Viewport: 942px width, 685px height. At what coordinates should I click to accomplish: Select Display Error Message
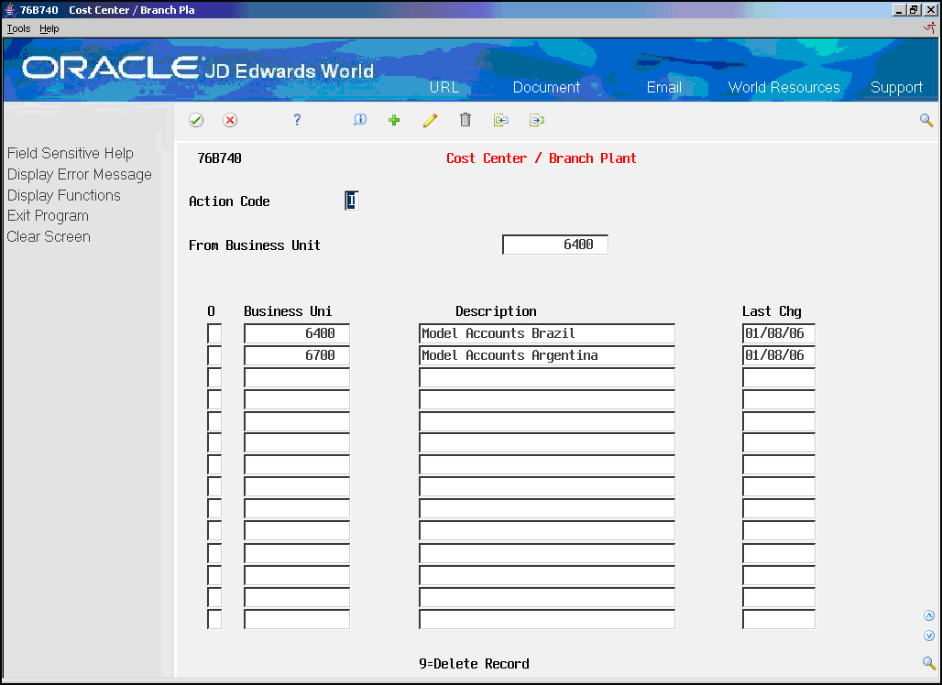pos(80,175)
